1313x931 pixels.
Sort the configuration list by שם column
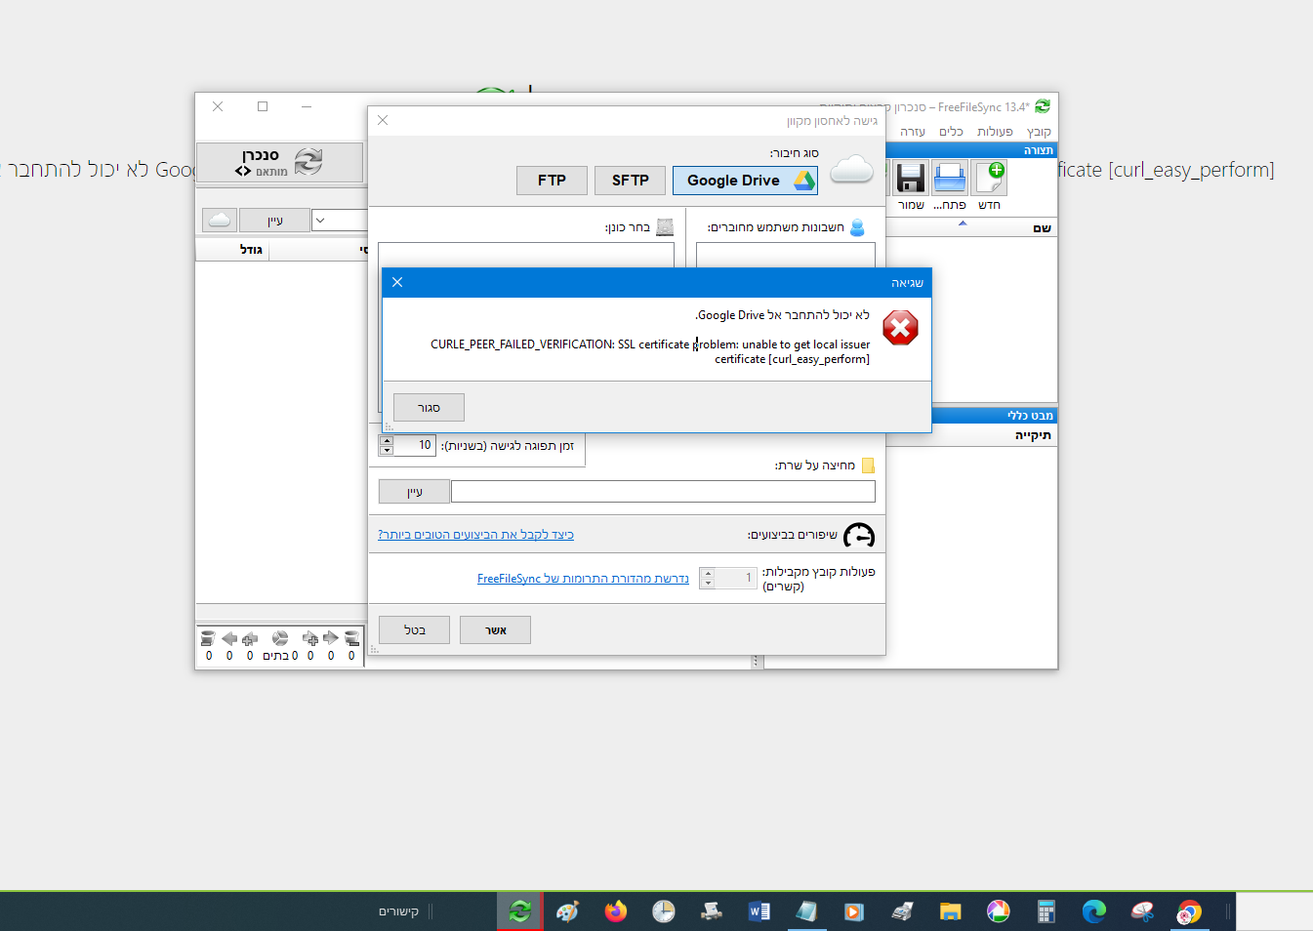pos(1042,228)
